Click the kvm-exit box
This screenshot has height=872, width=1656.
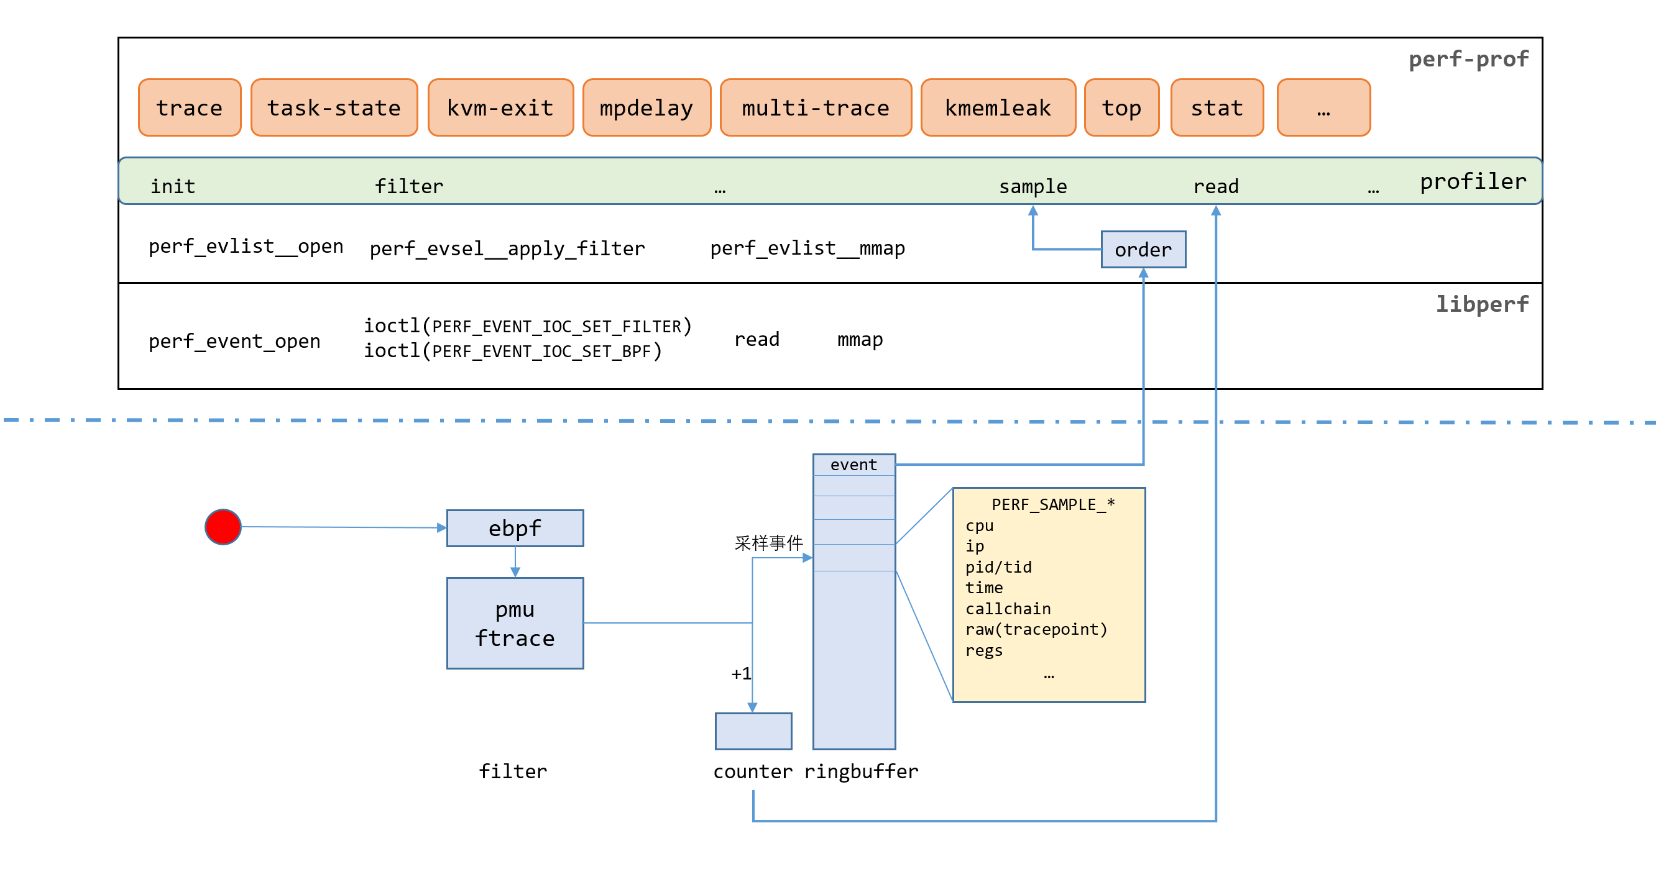[x=500, y=108]
